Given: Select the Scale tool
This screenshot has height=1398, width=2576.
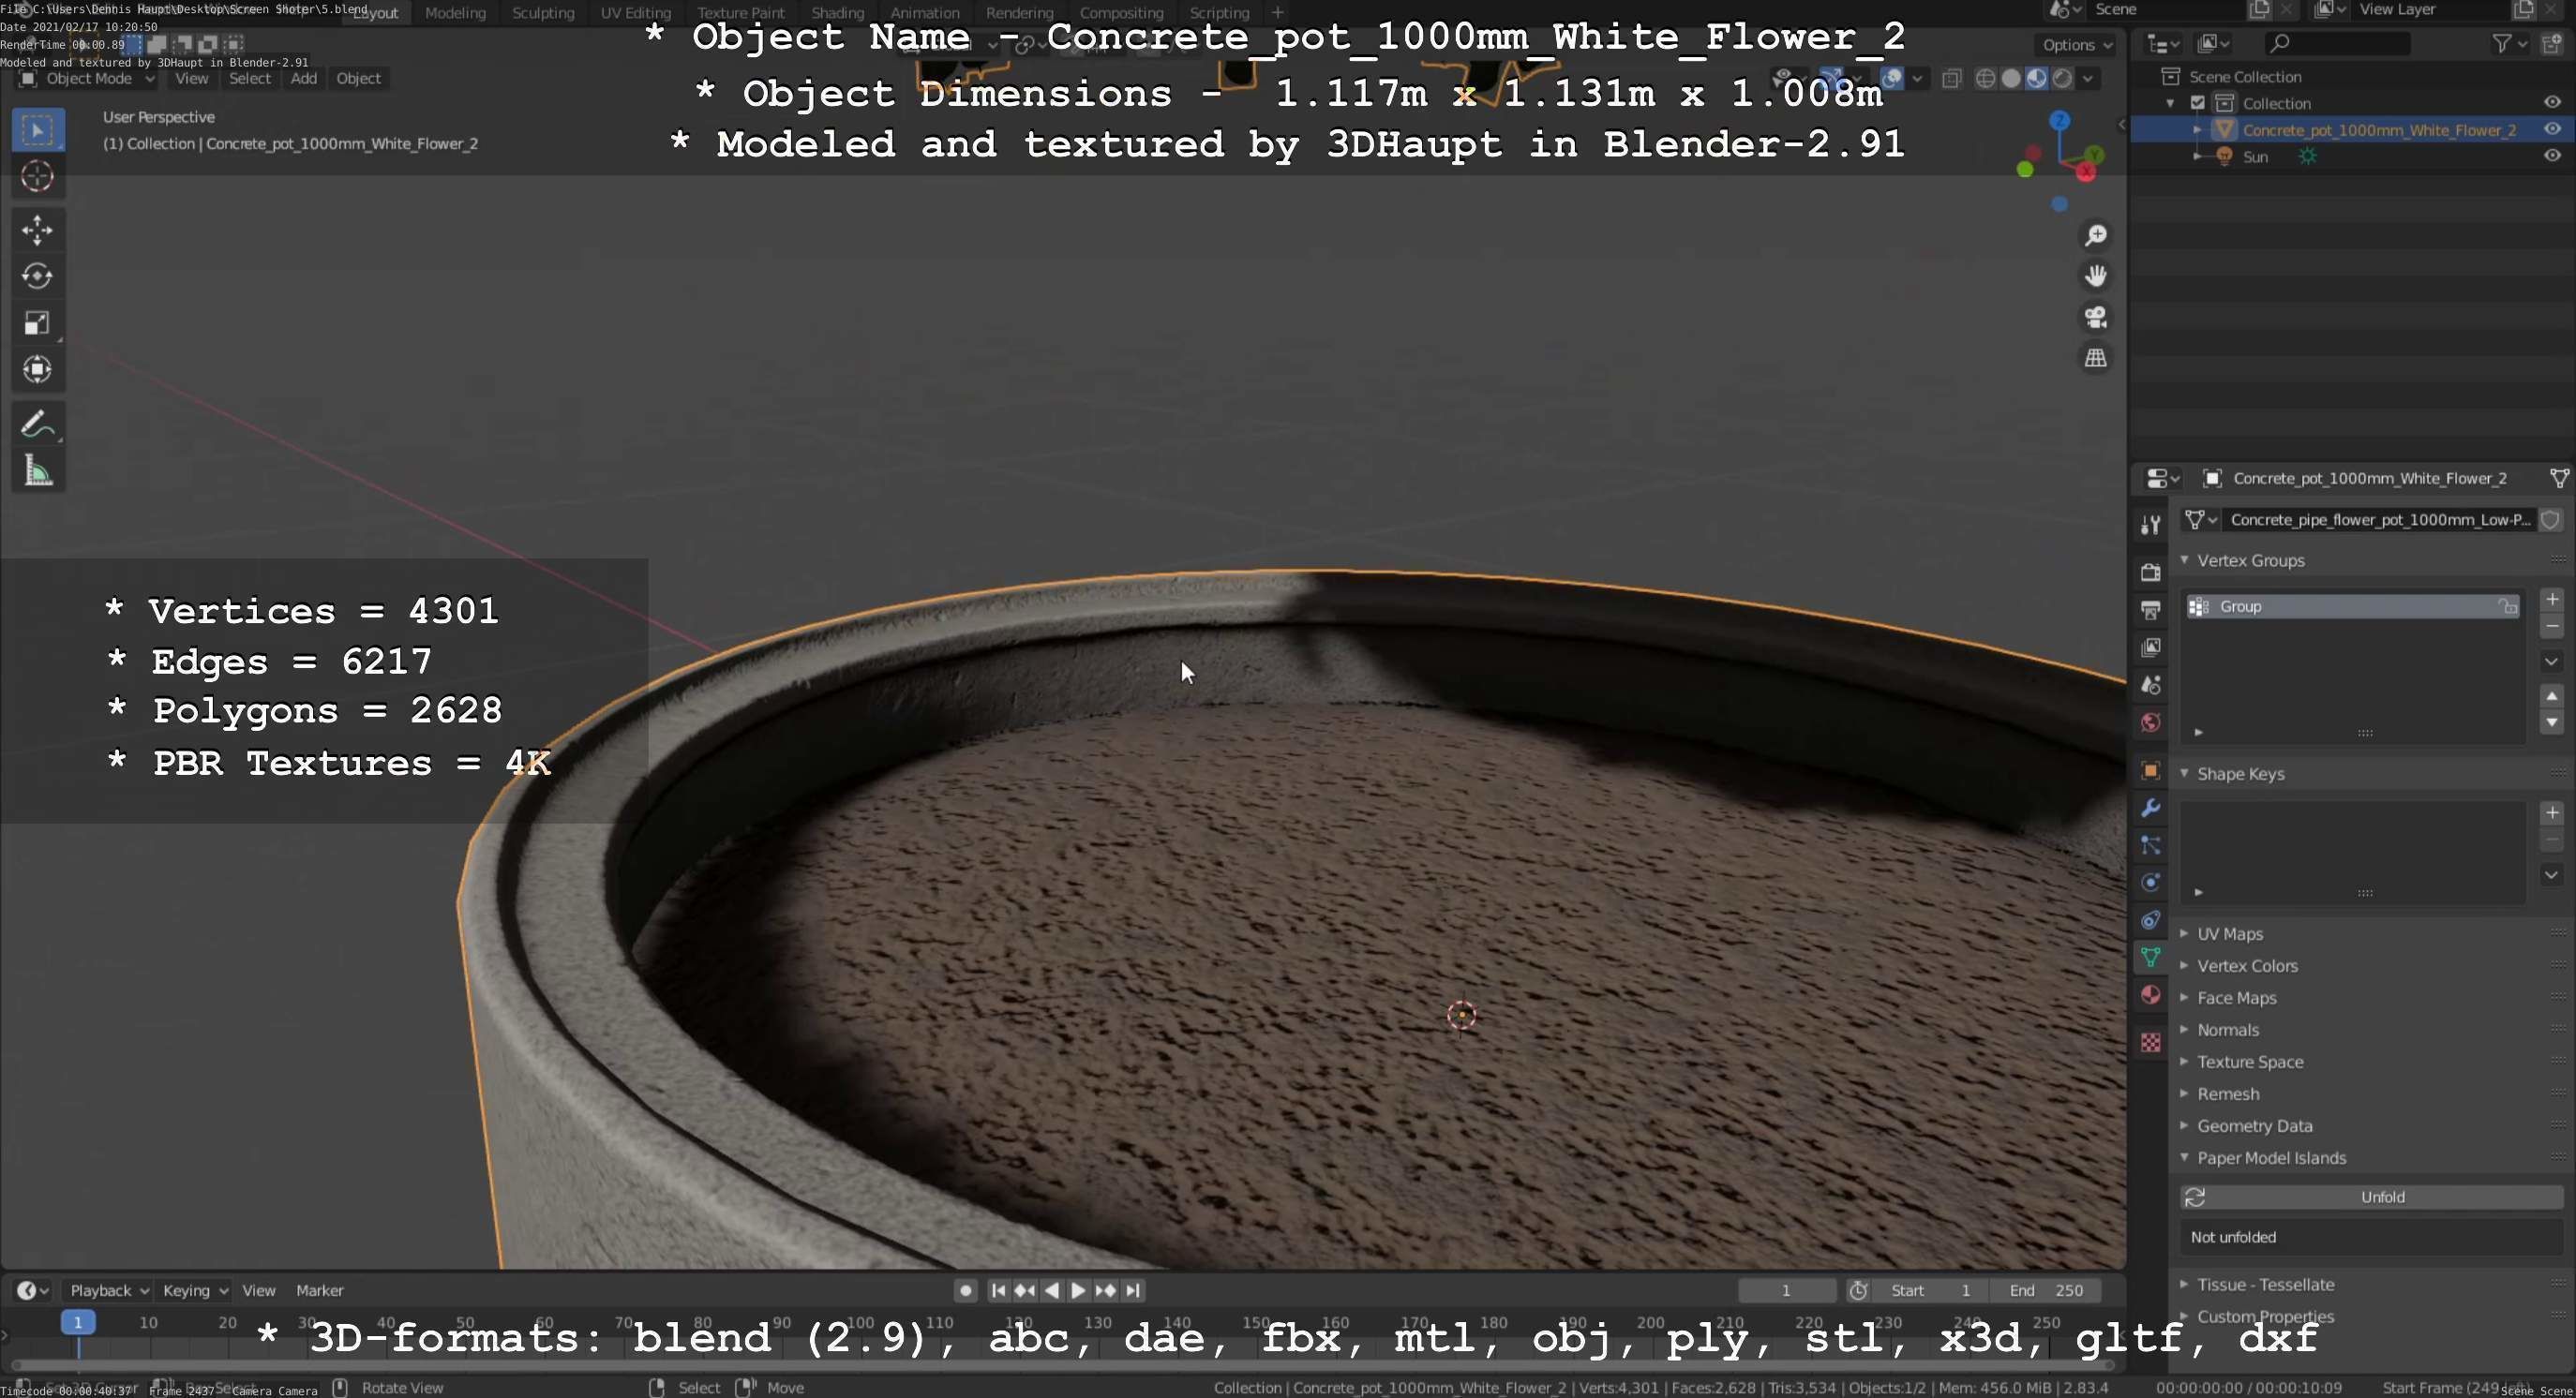Looking at the screenshot, I should tap(37, 322).
